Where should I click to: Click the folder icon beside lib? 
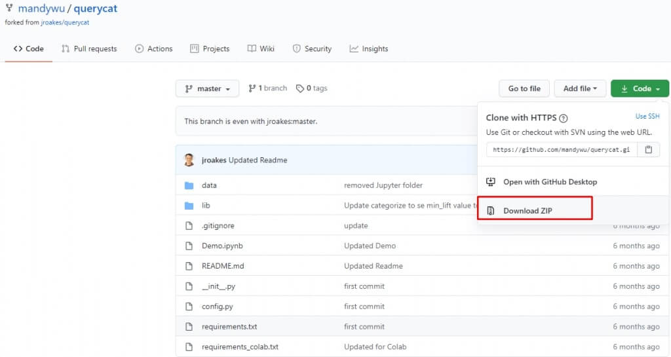[189, 206]
